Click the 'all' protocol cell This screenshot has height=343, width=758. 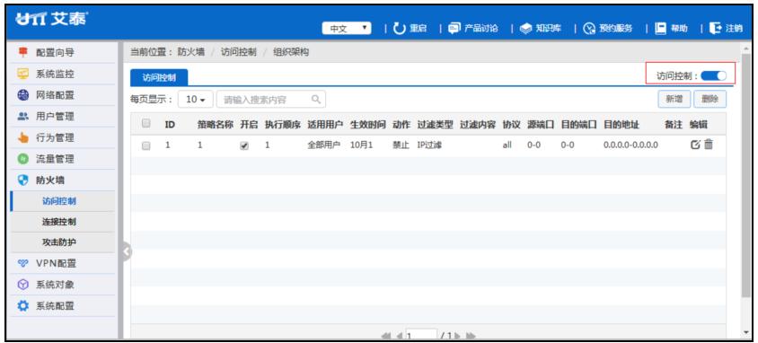(507, 145)
